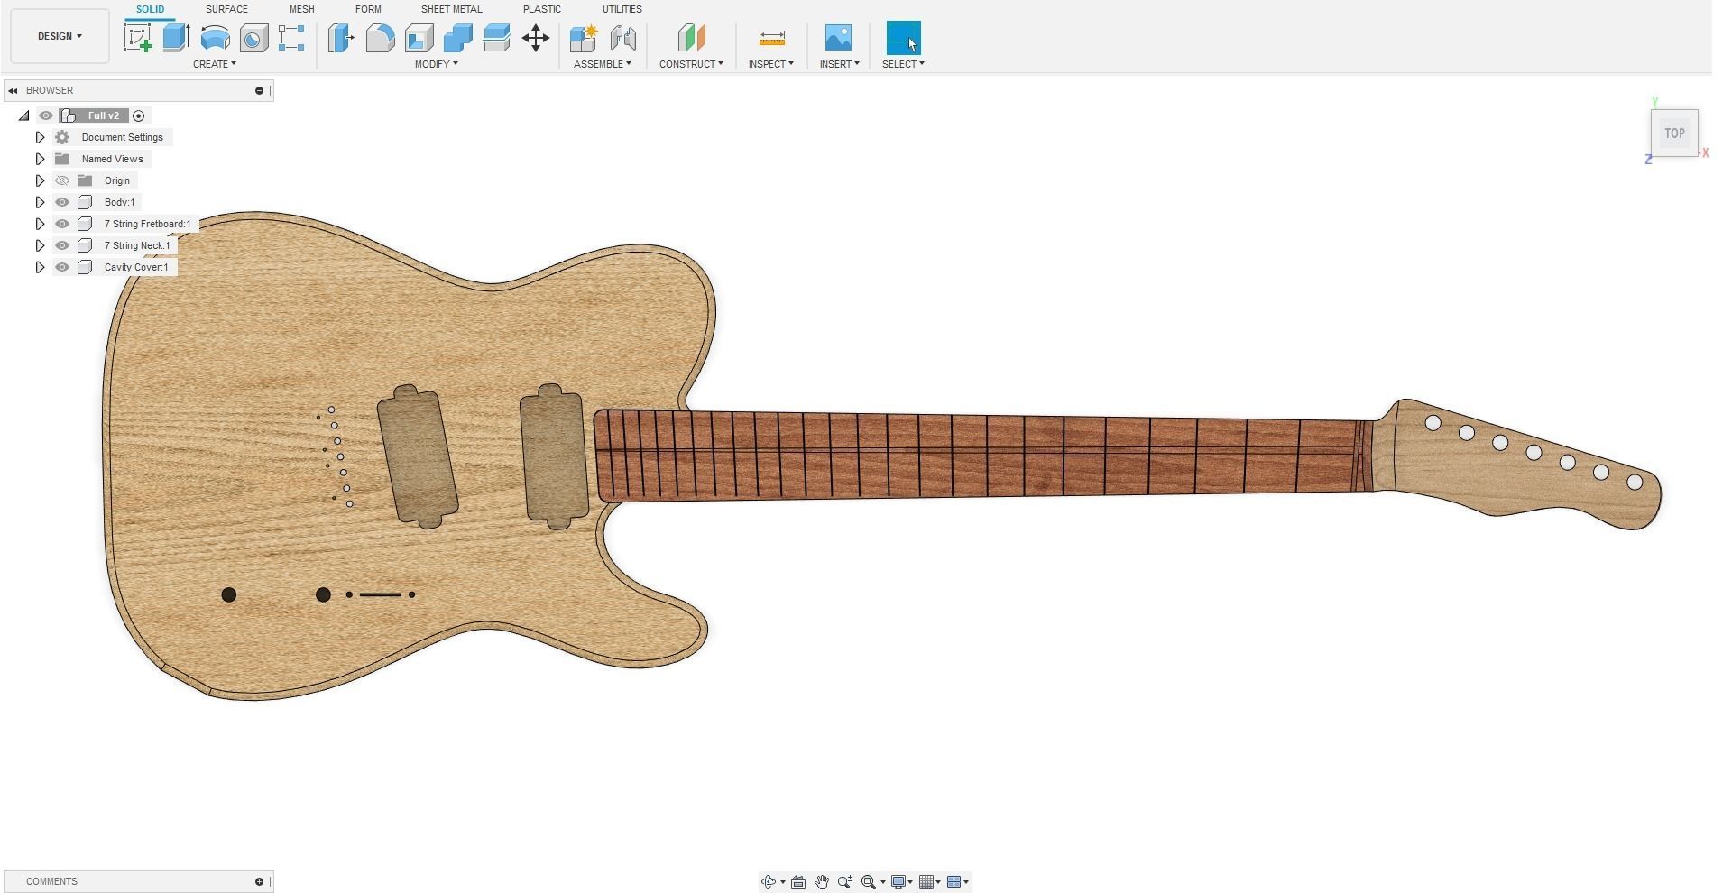Viewport: 1732px width, 893px height.
Task: Activate the Extrude tool
Action: [x=174, y=38]
